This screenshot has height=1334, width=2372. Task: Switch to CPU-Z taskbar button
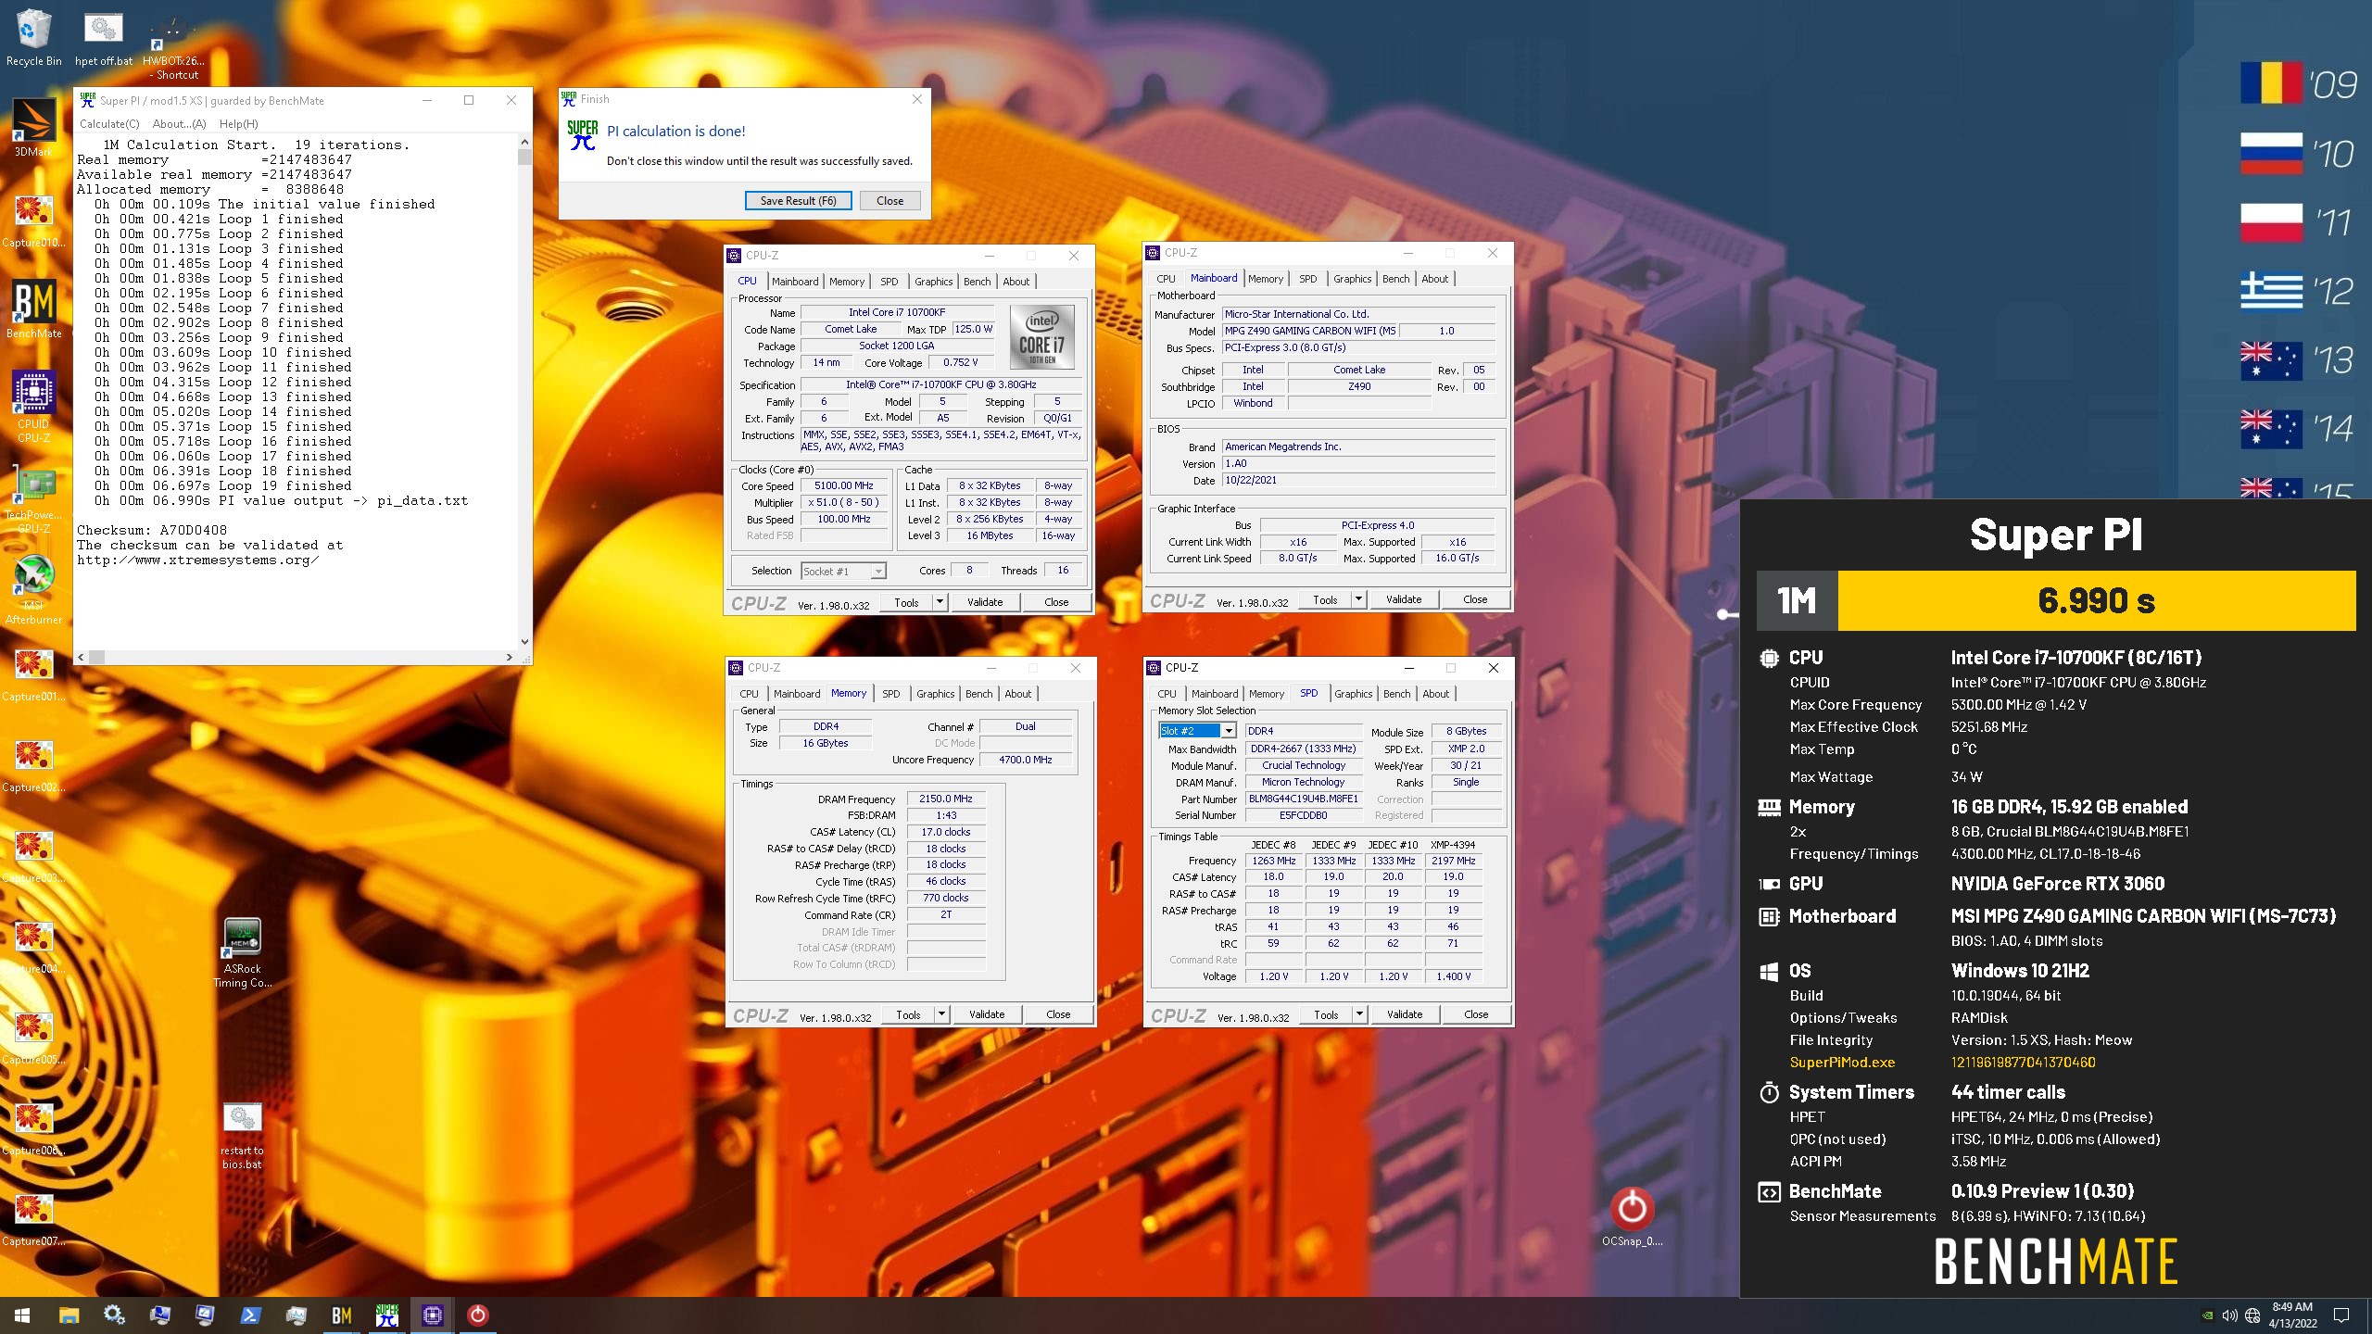coord(432,1315)
